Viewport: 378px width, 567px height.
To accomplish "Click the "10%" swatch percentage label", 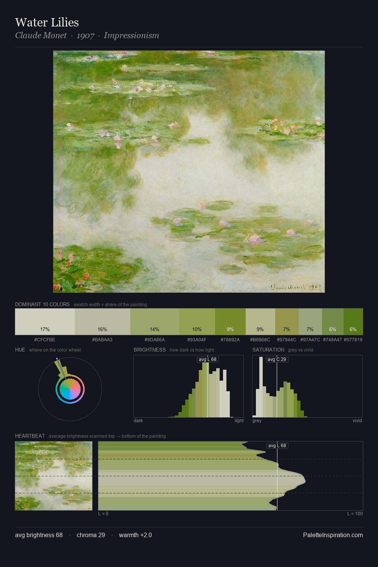I will click(197, 329).
